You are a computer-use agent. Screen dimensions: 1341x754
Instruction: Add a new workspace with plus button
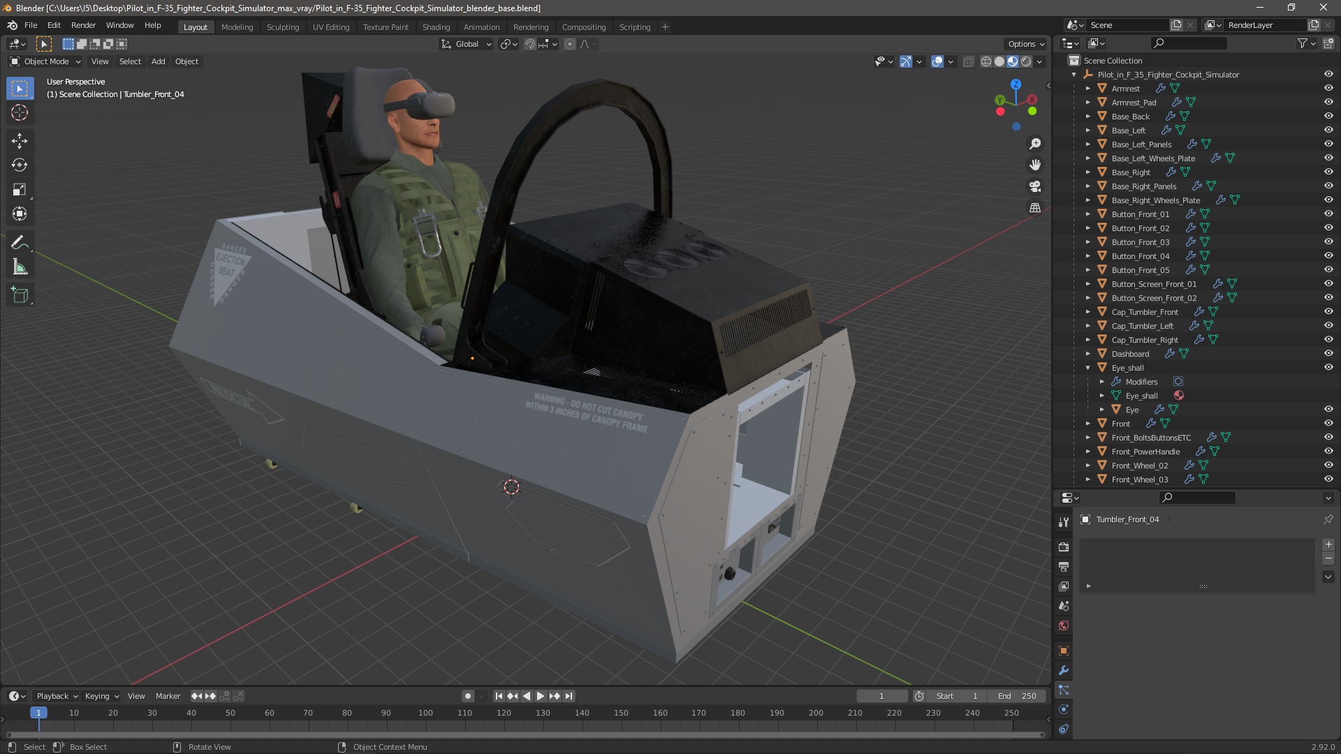tap(665, 27)
